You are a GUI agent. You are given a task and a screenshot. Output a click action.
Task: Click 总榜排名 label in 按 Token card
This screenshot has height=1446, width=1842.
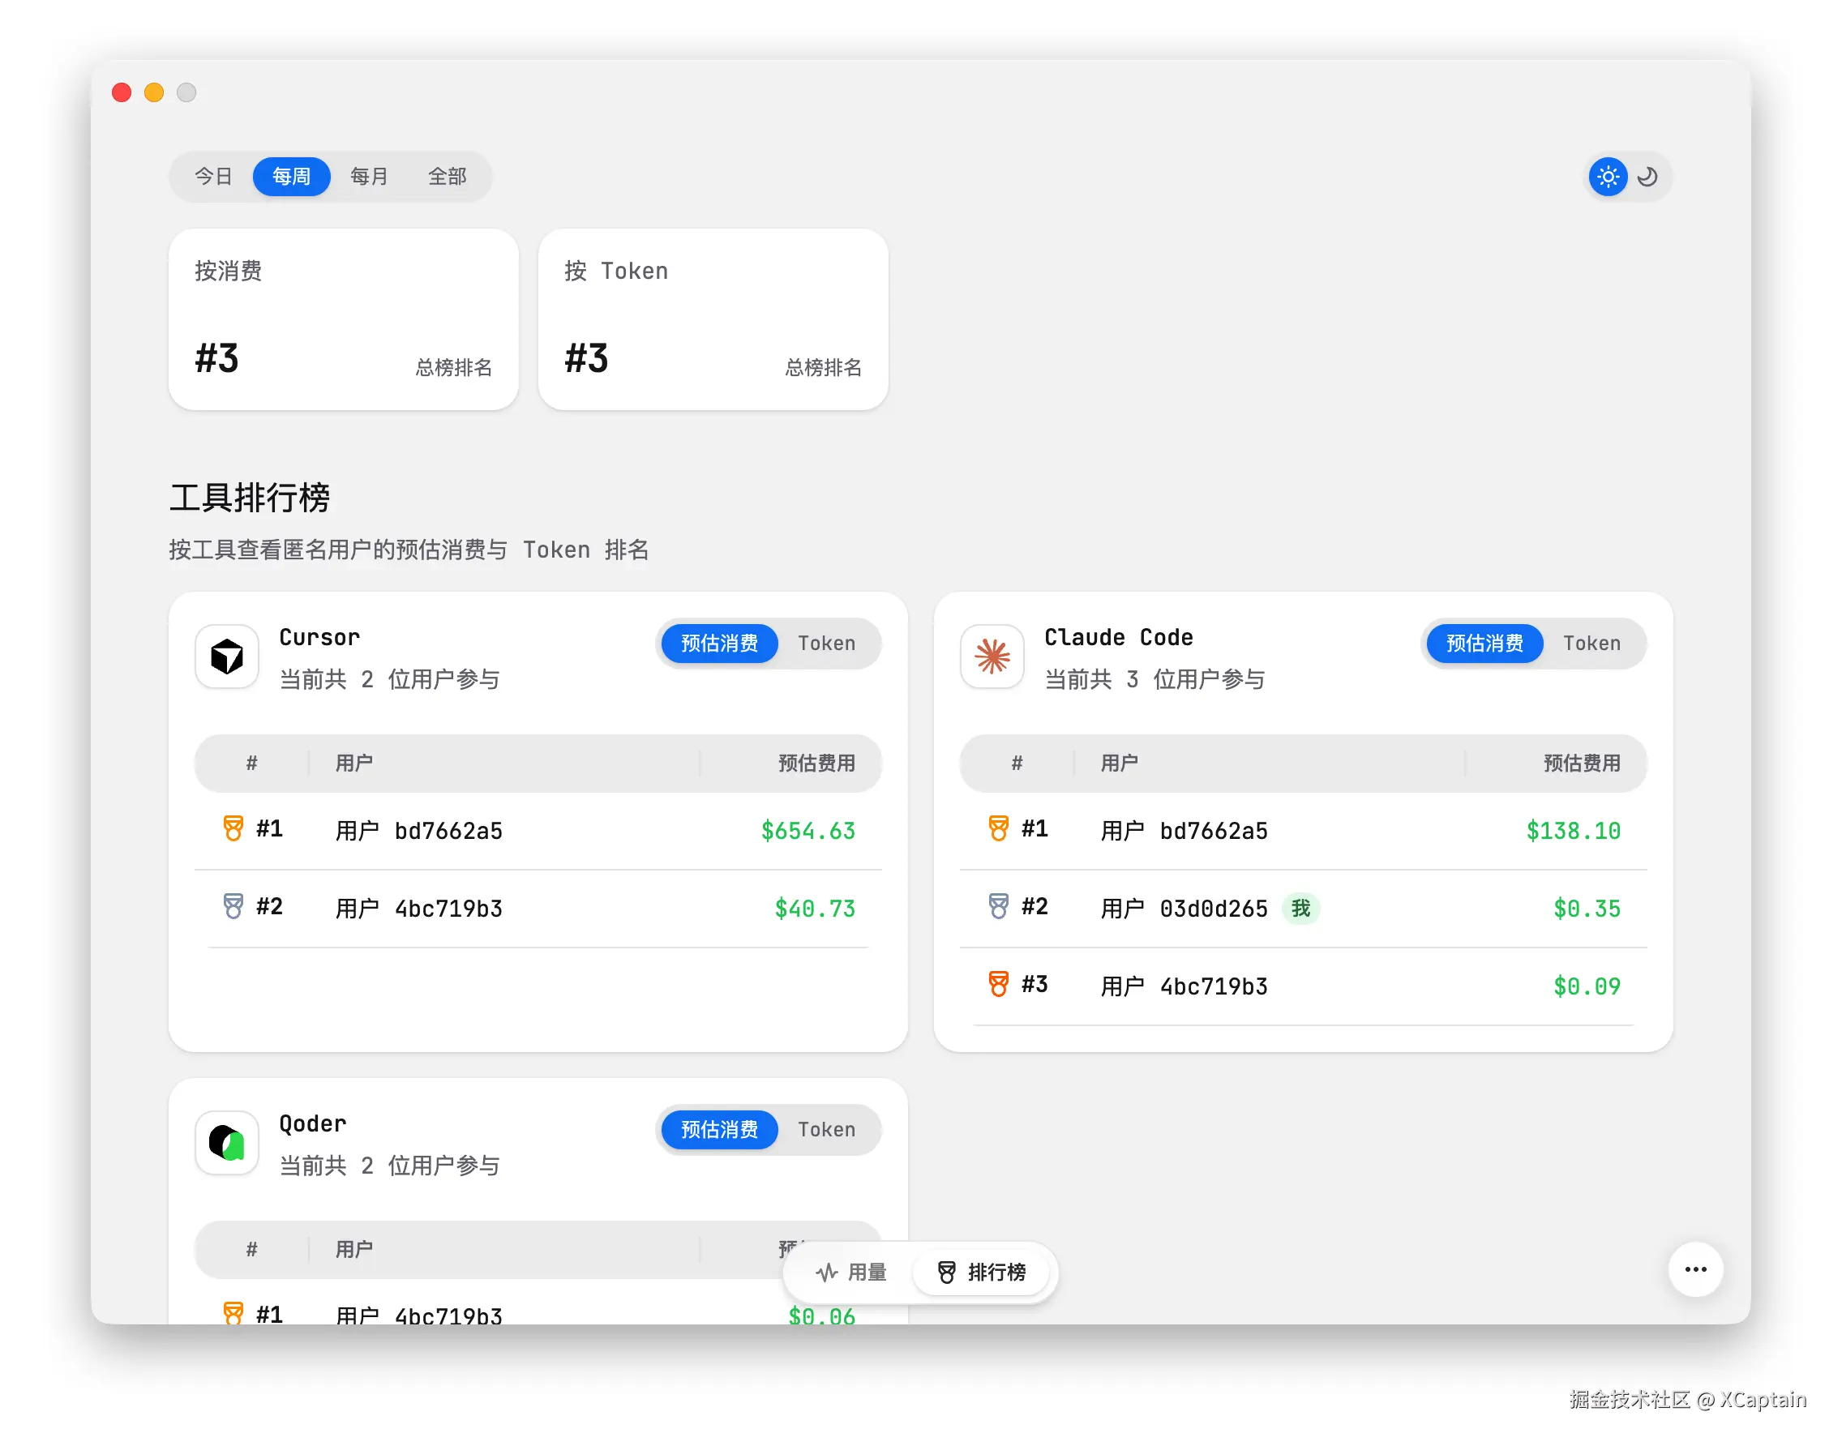pyautogui.click(x=823, y=366)
